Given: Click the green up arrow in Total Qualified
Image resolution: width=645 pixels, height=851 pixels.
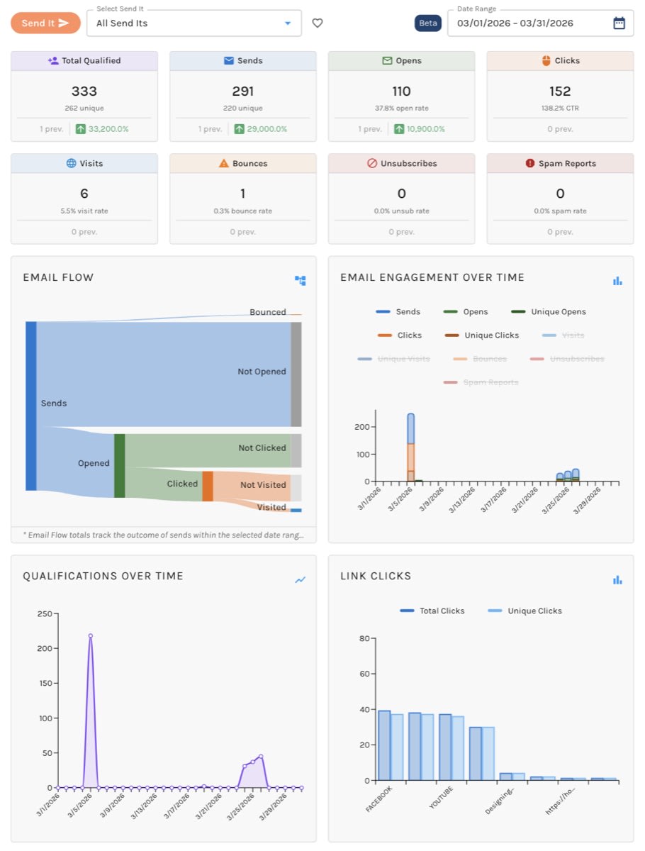Looking at the screenshot, I should (81, 129).
